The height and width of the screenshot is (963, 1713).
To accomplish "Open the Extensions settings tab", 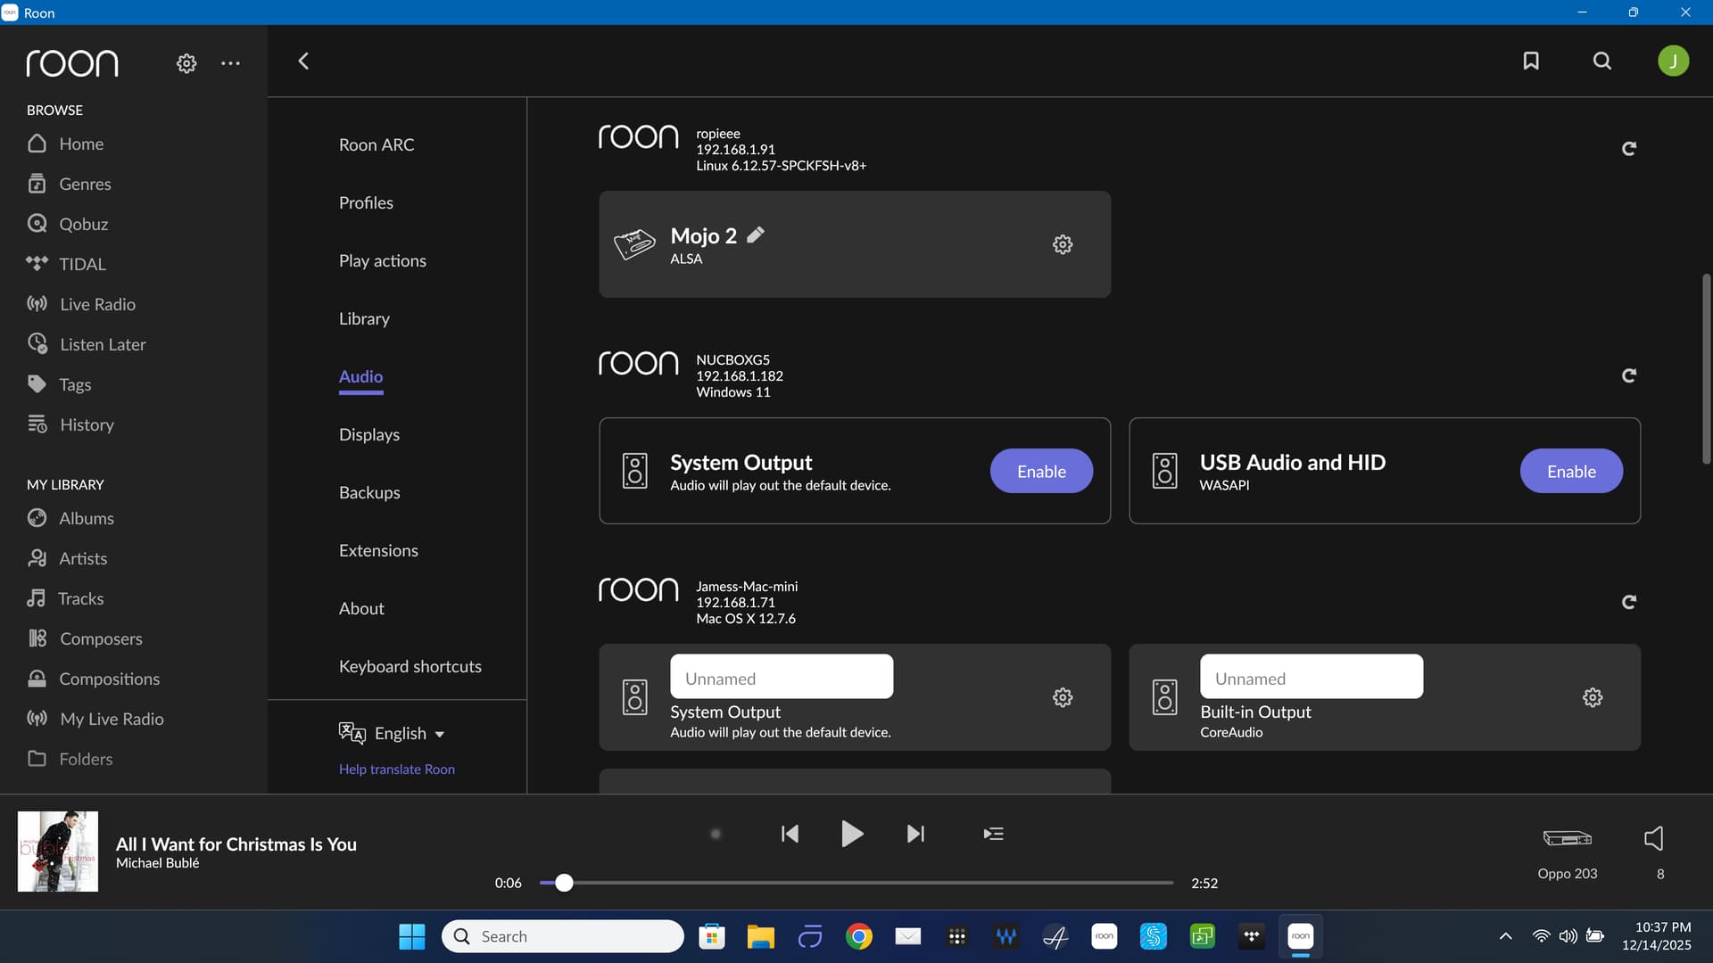I will point(378,550).
